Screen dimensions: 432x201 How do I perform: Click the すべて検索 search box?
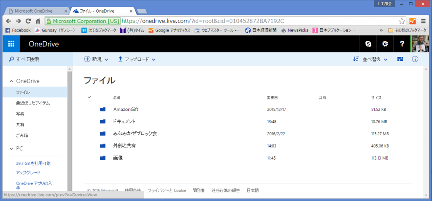coord(38,59)
